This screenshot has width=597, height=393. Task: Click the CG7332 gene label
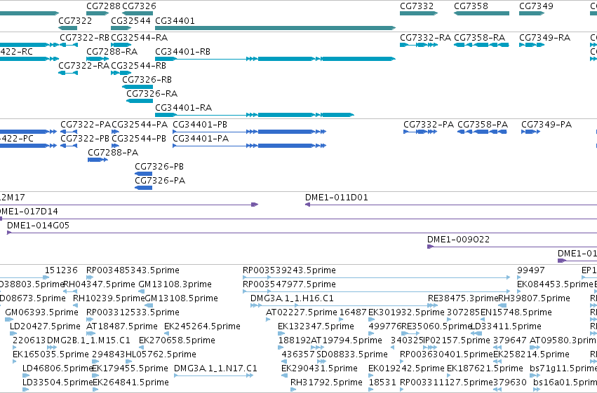[417, 6]
